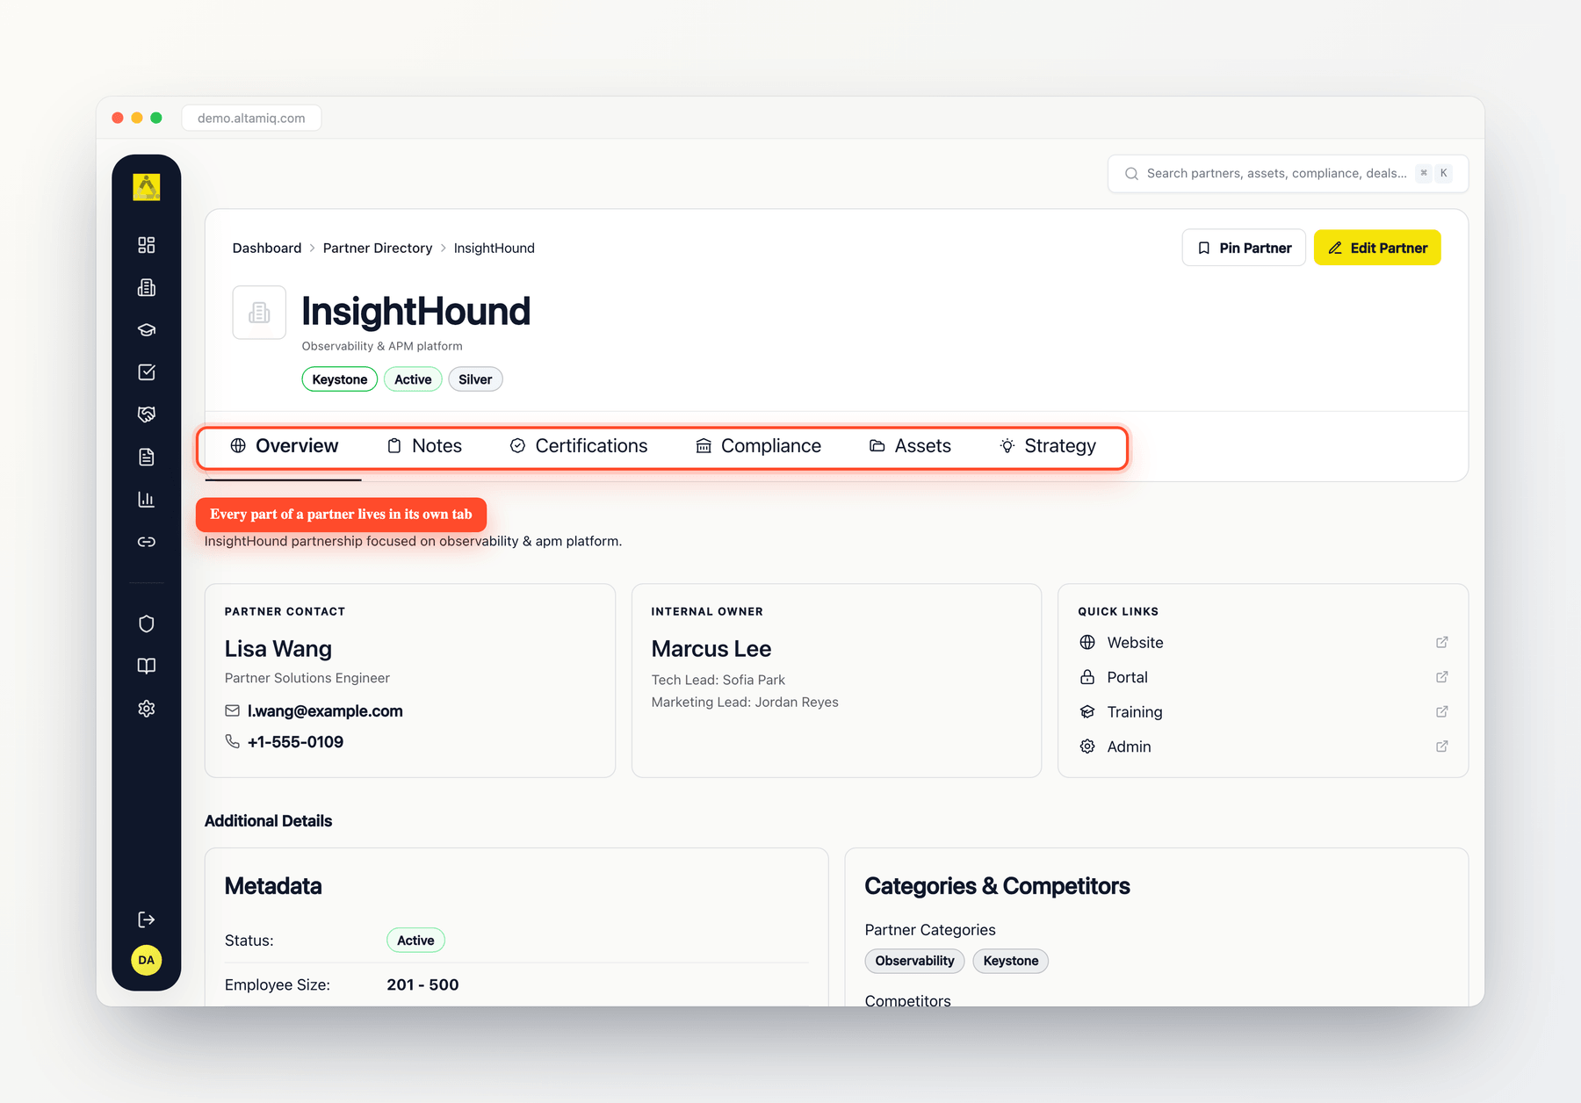Viewport: 1581px width, 1103px height.
Task: Click the Altamiq logo in the sidebar
Action: point(147,187)
